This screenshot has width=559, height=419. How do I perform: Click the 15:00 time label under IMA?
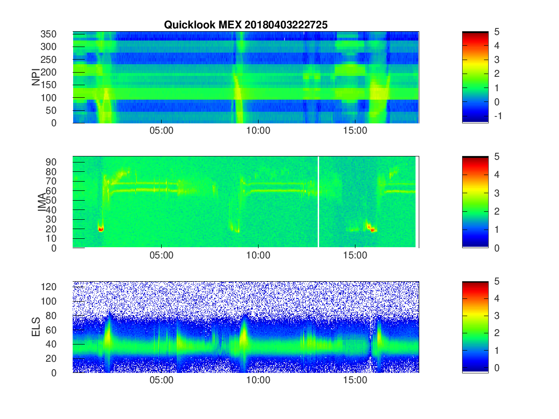tap(355, 256)
